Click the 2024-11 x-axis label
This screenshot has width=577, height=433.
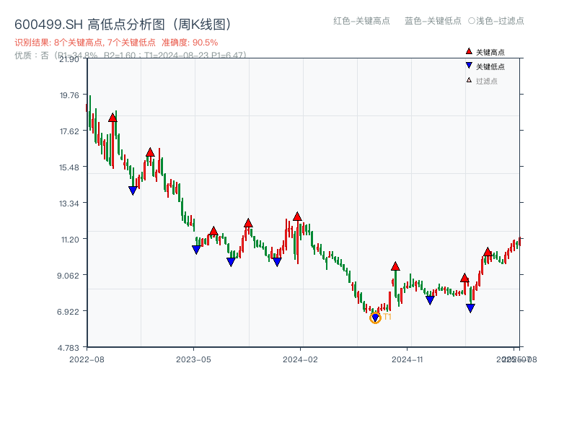[x=408, y=358]
